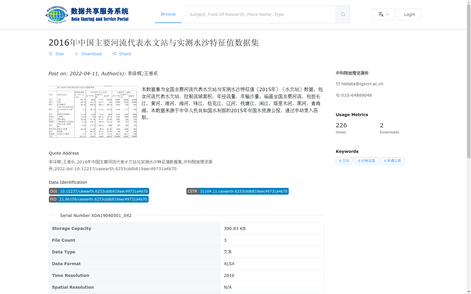Click the Download link
The height and width of the screenshot is (294, 471).
click(x=88, y=54)
